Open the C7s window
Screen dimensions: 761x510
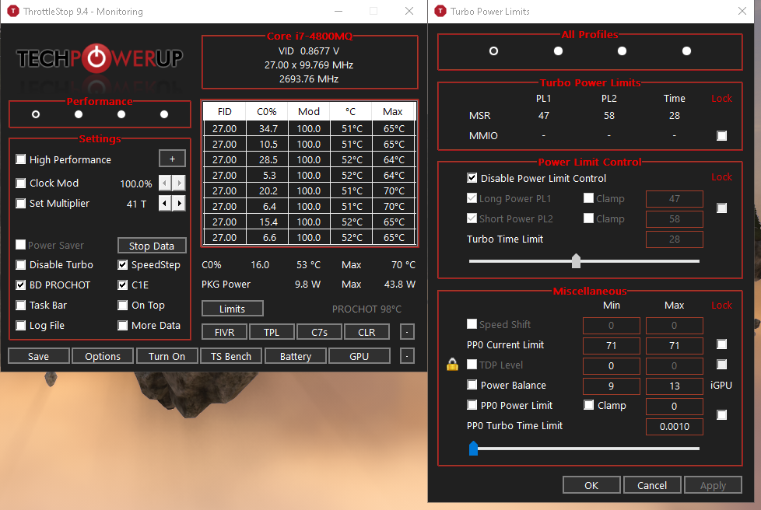319,332
